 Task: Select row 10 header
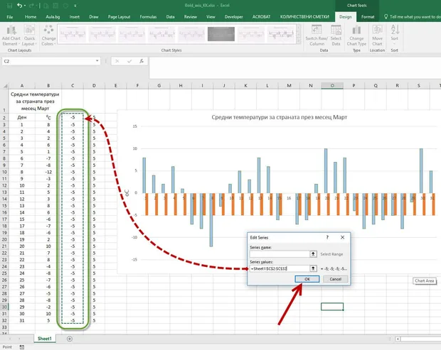4,172
